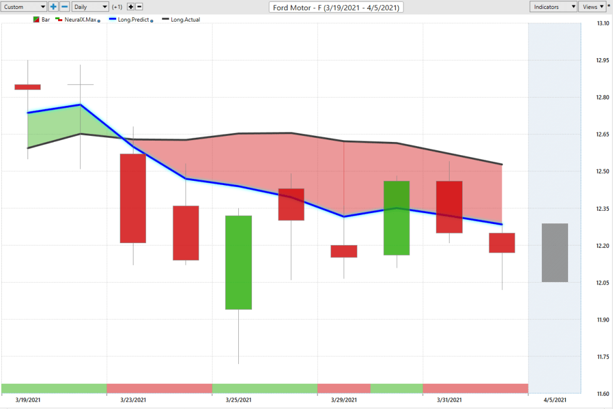
Task: Select the large red candlestick on 3/23/2021
Action: (x=133, y=198)
